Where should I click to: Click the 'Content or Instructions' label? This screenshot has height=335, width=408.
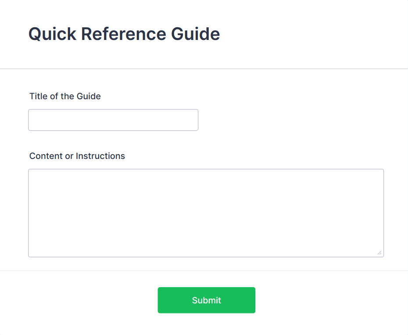click(77, 156)
